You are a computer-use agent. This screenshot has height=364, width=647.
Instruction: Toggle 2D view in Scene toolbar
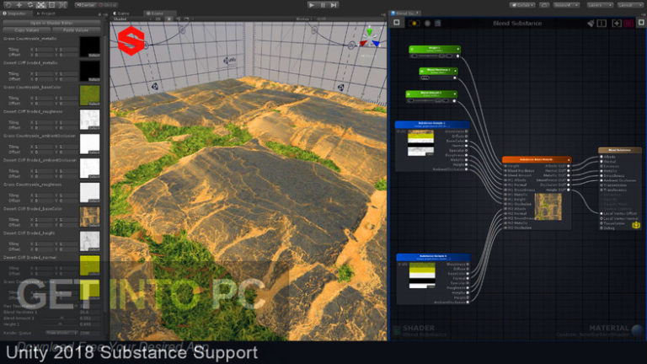(x=158, y=19)
